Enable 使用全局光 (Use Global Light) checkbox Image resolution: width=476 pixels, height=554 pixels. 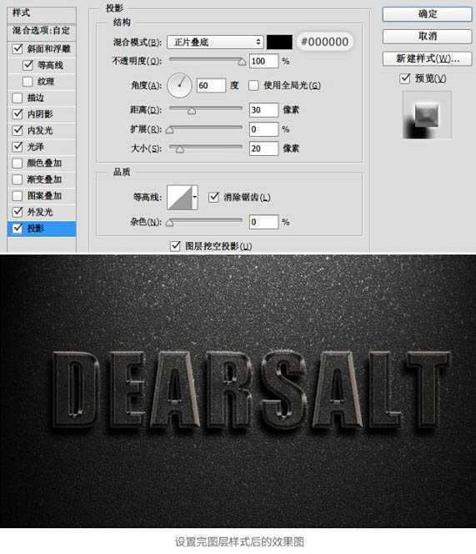(x=253, y=85)
